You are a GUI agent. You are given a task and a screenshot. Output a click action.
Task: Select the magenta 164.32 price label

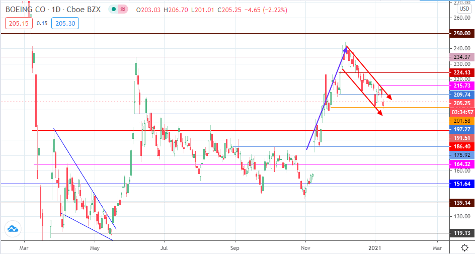click(x=462, y=164)
